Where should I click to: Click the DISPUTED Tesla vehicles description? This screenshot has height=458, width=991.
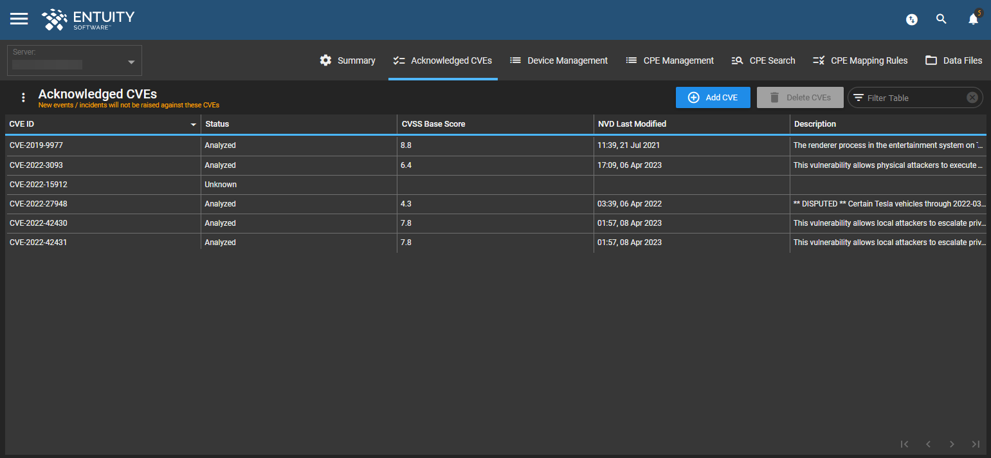tap(888, 204)
